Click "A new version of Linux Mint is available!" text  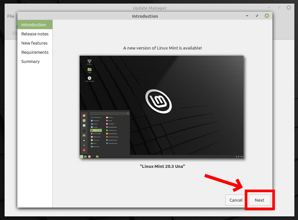[x=163, y=48]
